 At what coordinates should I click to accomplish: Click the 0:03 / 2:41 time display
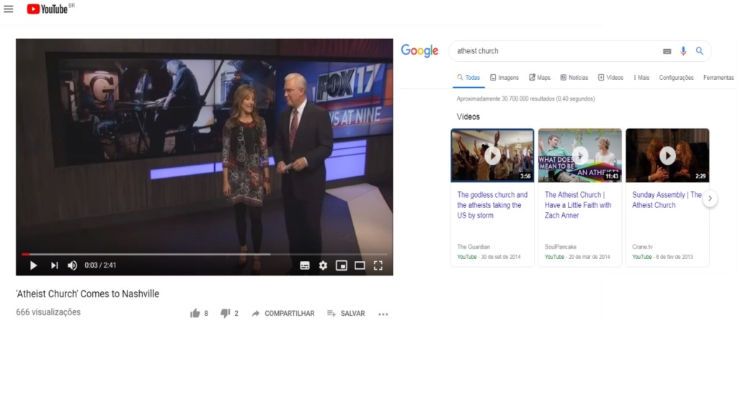click(100, 265)
